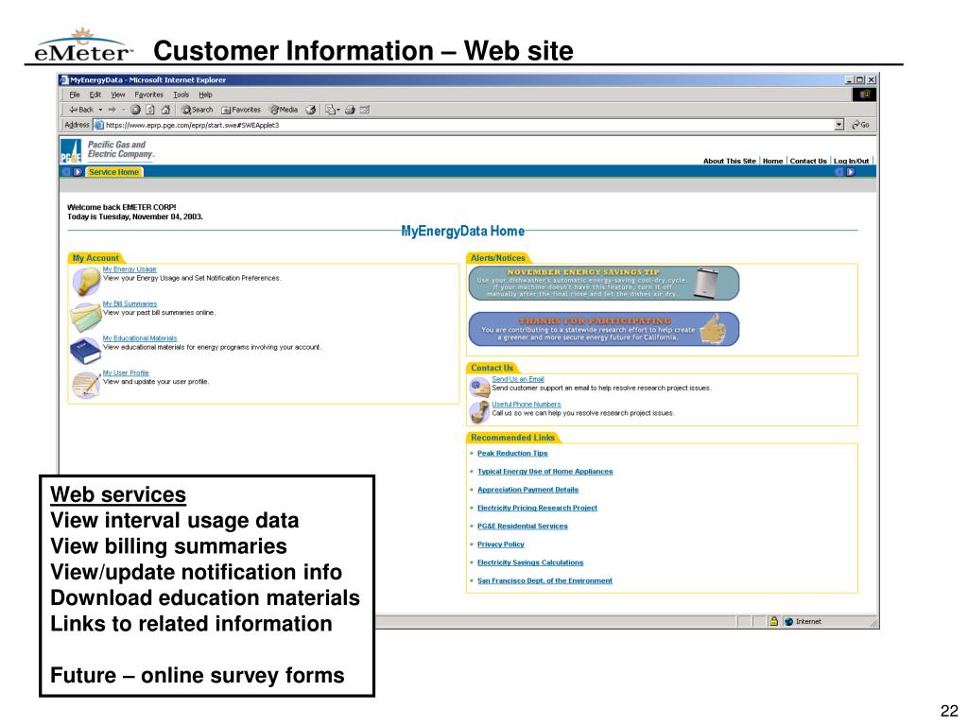Click the Recommended Links section heading
The width and height of the screenshot is (968, 726).
(512, 438)
